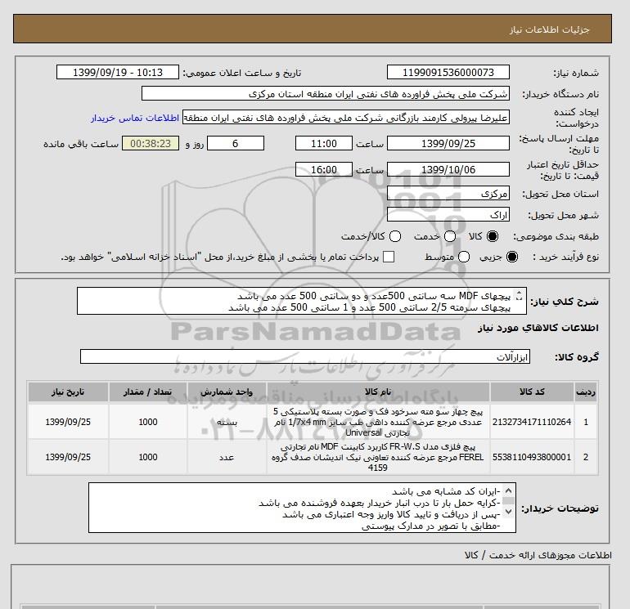630x609 pixels.
Task: Click the گروه کالا field ابزارآلات
Action: (x=305, y=356)
